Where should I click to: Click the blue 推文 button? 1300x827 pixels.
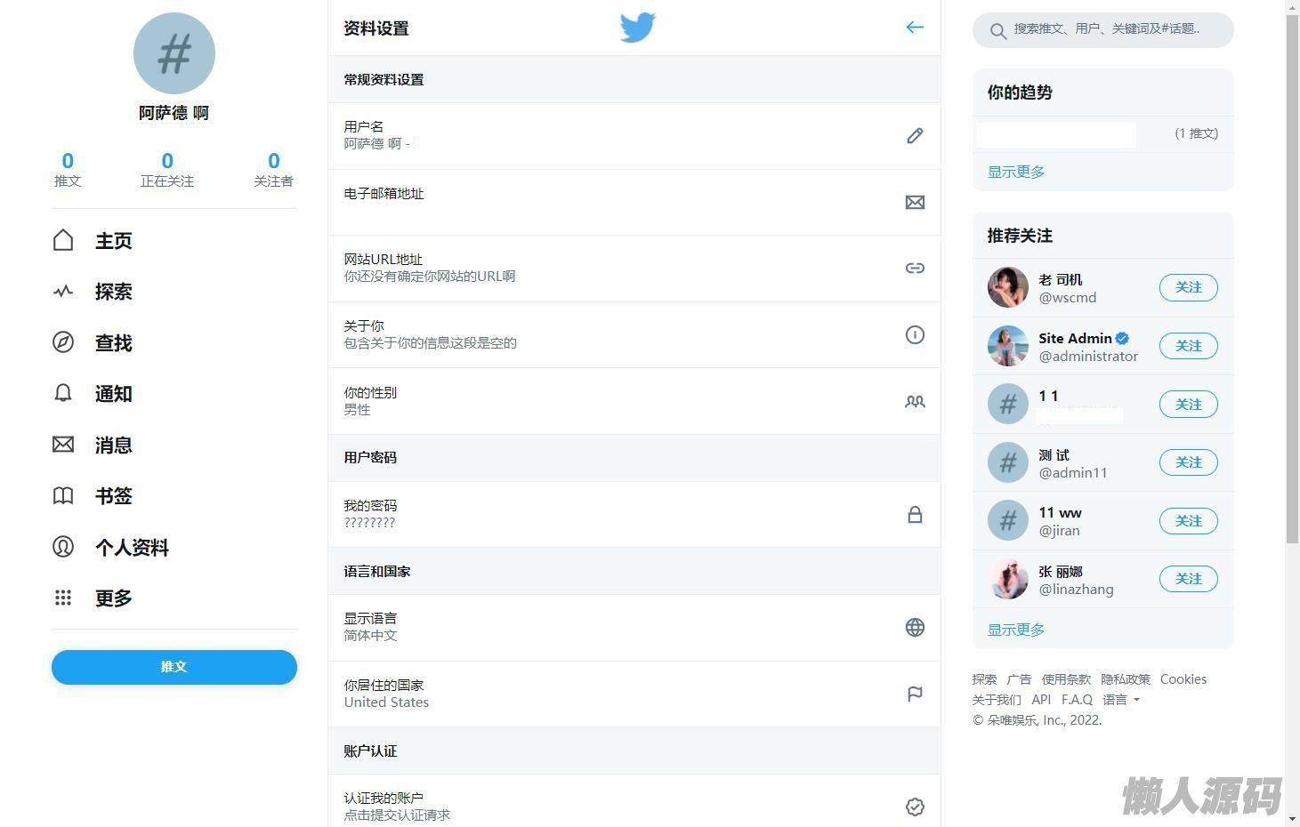coord(174,667)
